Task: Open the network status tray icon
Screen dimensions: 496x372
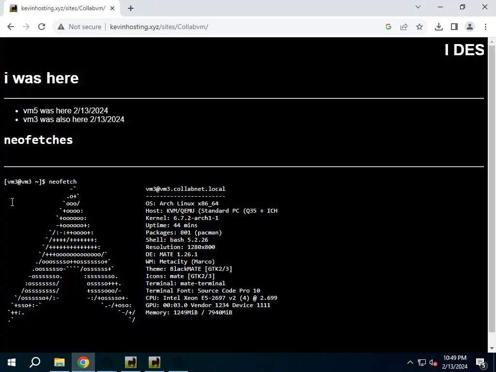Action: click(x=422, y=362)
